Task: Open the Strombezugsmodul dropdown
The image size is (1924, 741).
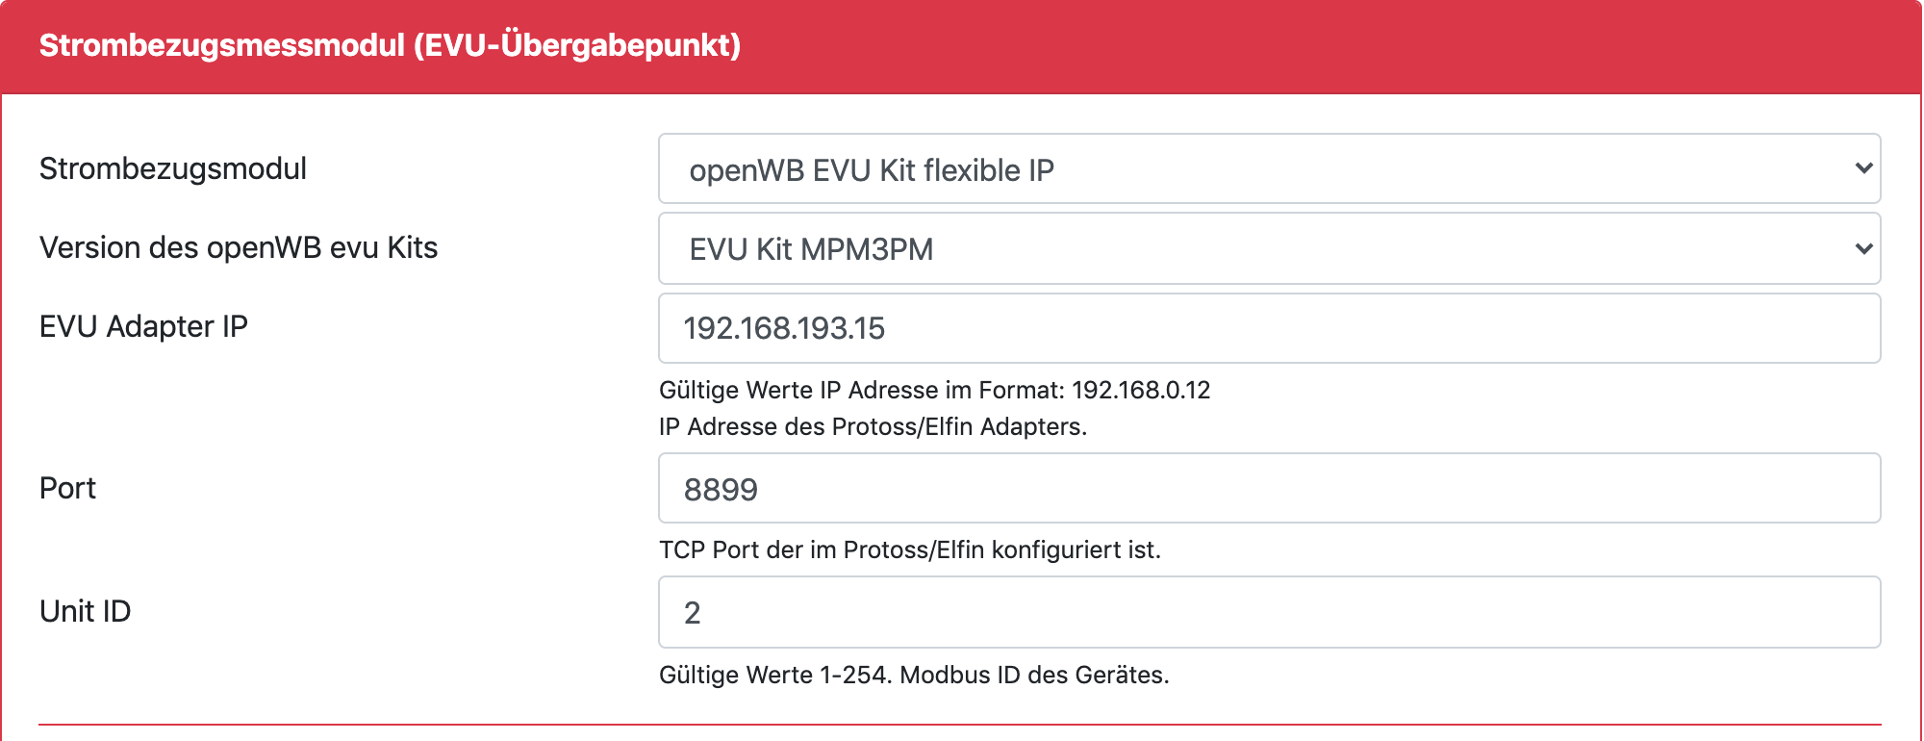Action: 1268,169
